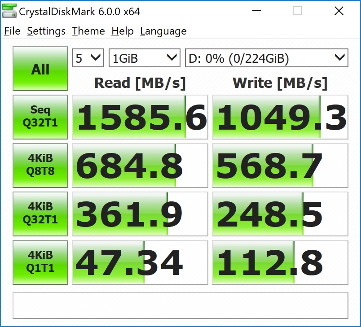Click the Read [MB/s] column header
Viewport: 361px width, 327px height.
[x=140, y=83]
